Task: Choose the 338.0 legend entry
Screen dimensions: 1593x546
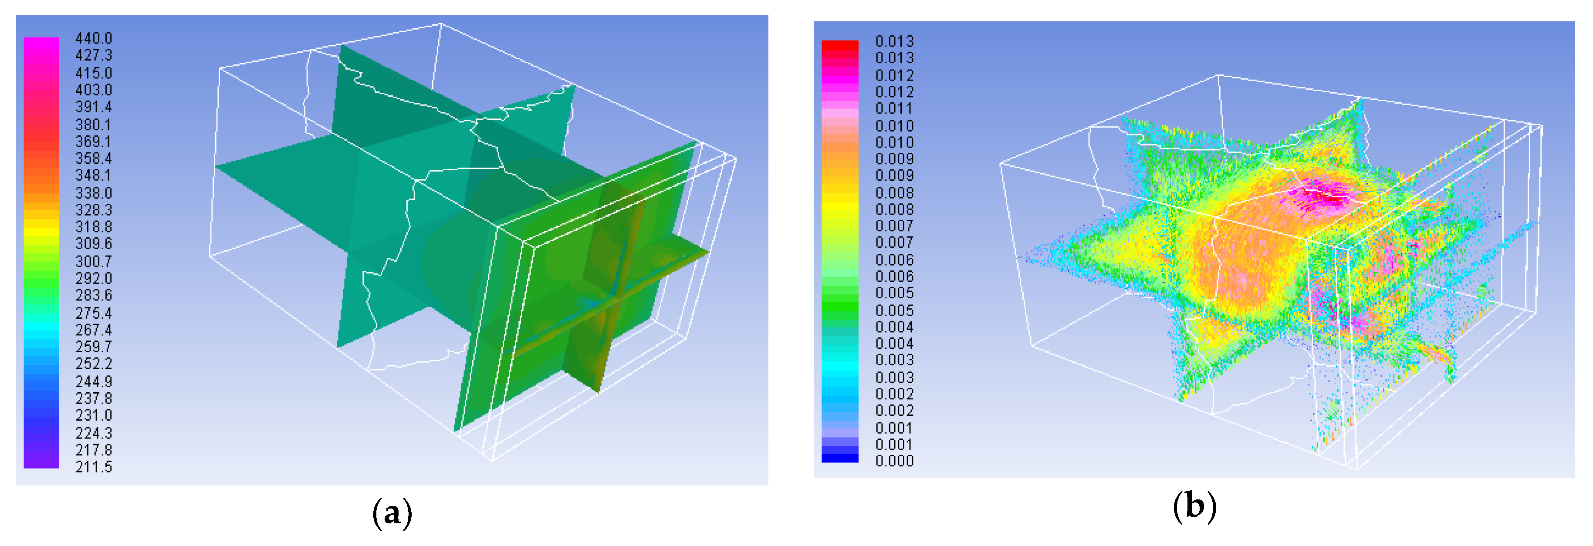Action: click(x=94, y=193)
